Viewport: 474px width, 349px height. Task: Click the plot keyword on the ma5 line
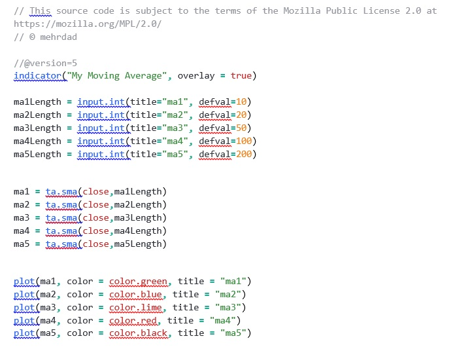click(24, 333)
